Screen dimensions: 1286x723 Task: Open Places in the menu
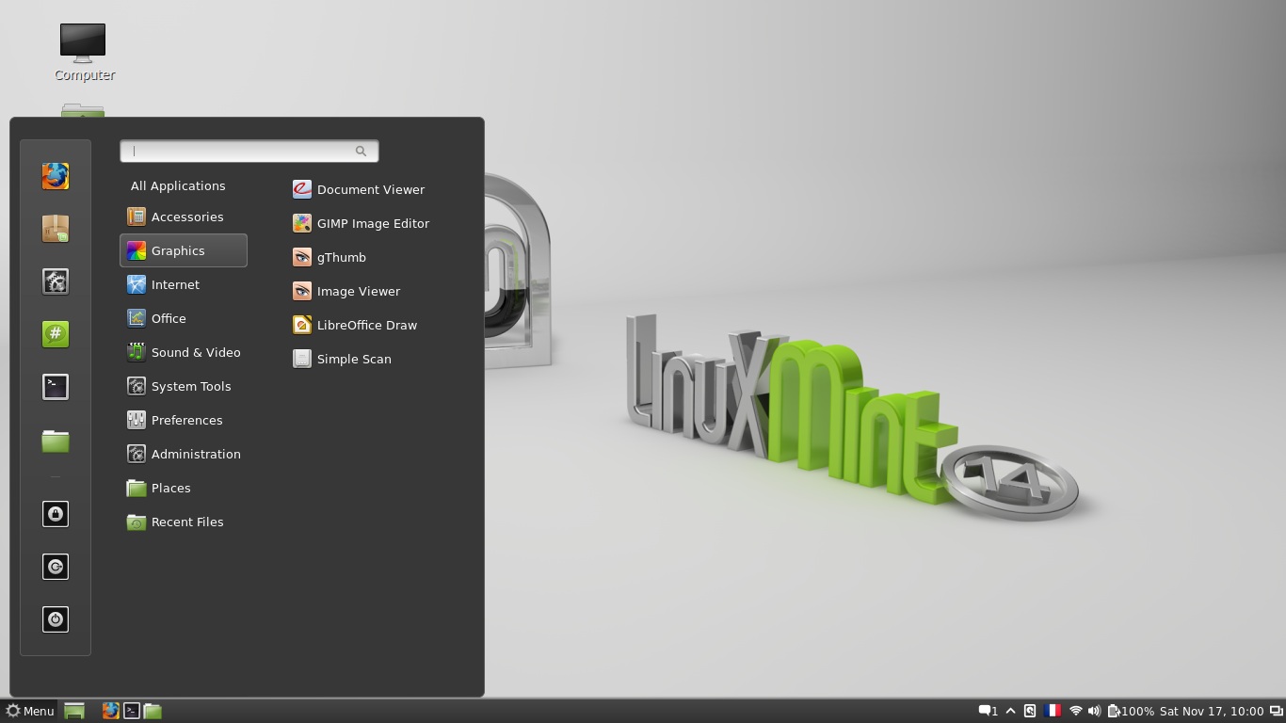[184, 488]
